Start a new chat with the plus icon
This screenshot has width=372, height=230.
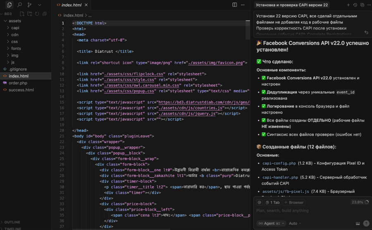click(x=348, y=5)
